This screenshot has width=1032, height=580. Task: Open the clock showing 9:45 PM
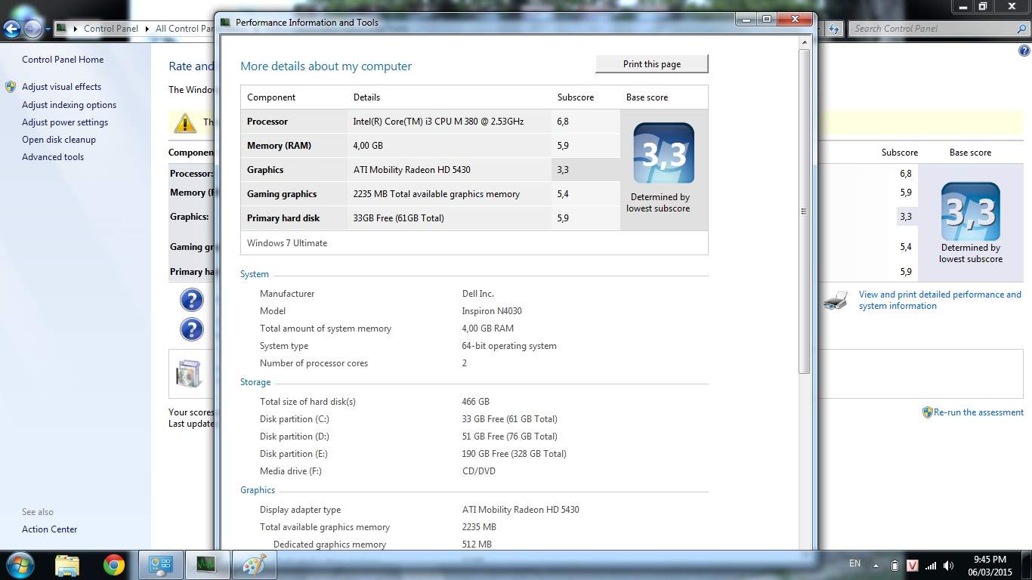coord(990,566)
